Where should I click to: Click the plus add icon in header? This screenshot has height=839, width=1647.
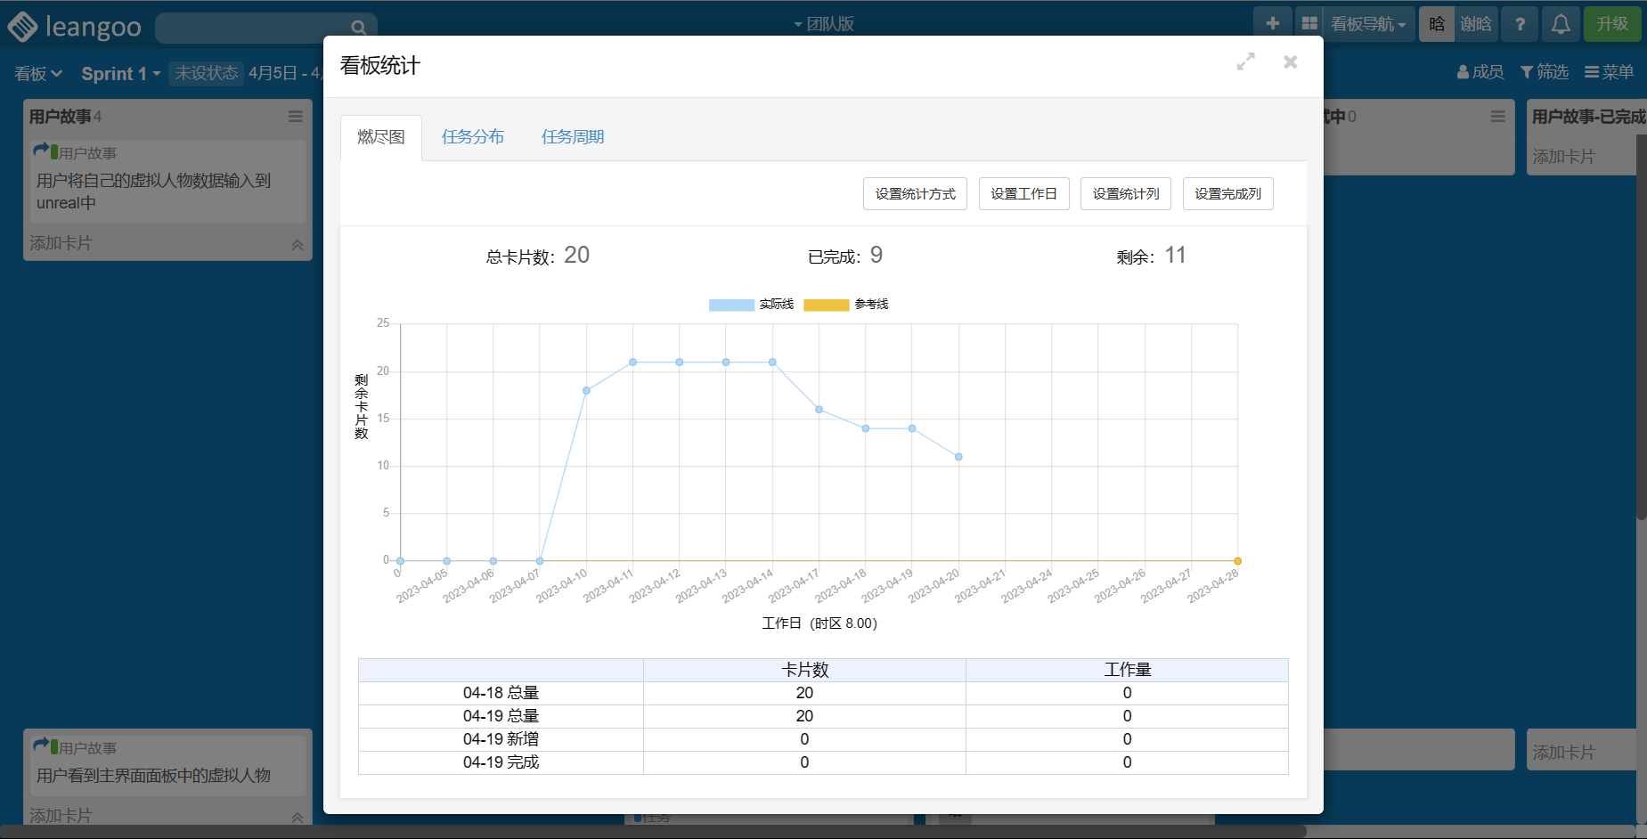(x=1272, y=24)
